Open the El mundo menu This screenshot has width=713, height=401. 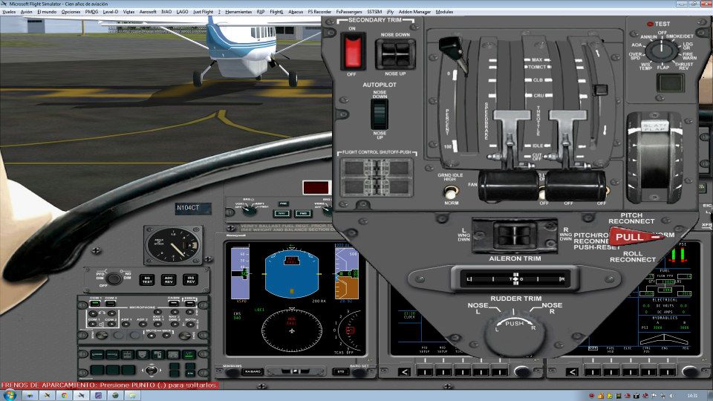click(47, 12)
